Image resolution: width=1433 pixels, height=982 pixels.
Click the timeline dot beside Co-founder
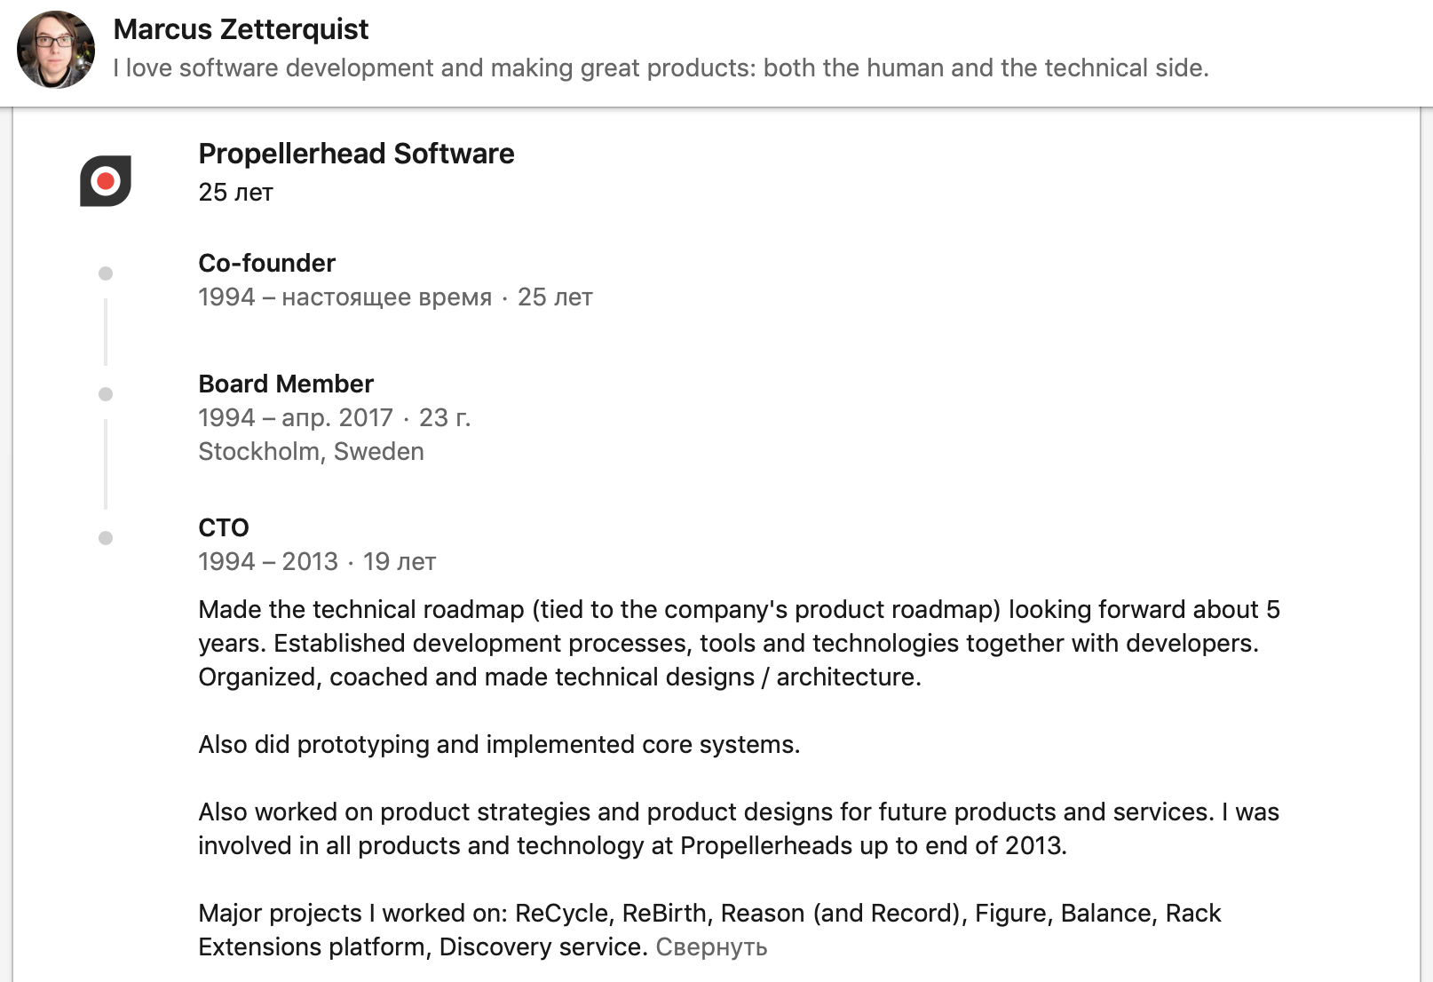pos(106,273)
